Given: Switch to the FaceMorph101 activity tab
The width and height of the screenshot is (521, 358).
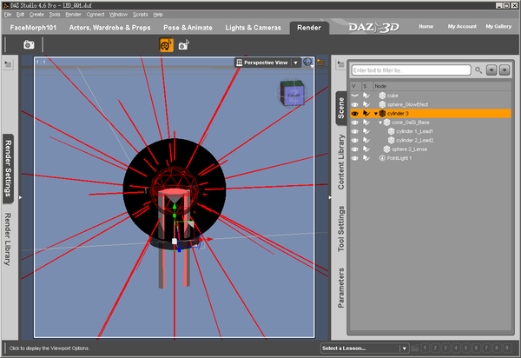Looking at the screenshot, I should [33, 28].
